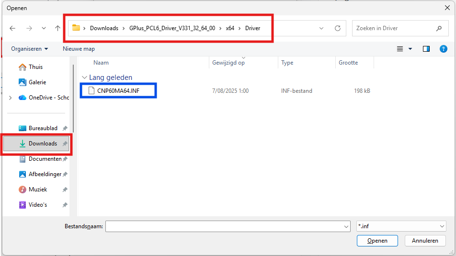
Task: Open the recent locations dropdown arrow
Action: click(44, 28)
